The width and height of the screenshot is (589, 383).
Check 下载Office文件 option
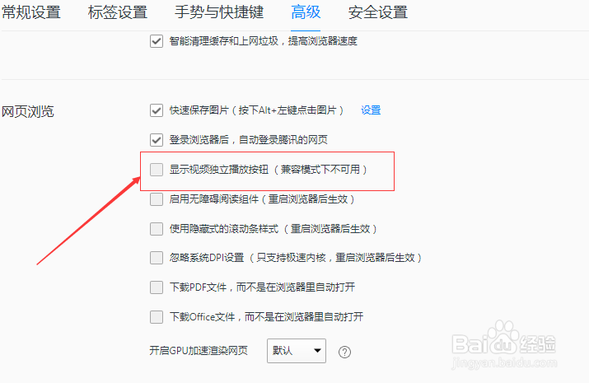[x=157, y=316]
